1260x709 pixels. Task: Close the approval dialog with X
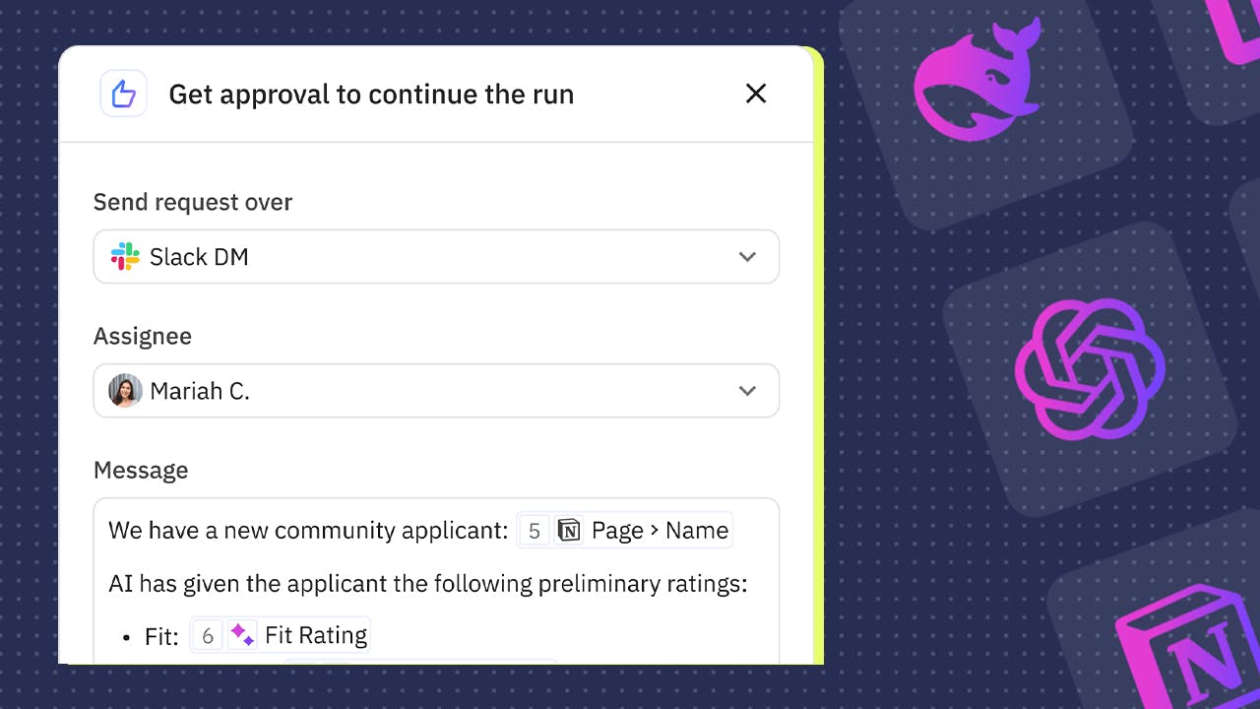(x=755, y=94)
